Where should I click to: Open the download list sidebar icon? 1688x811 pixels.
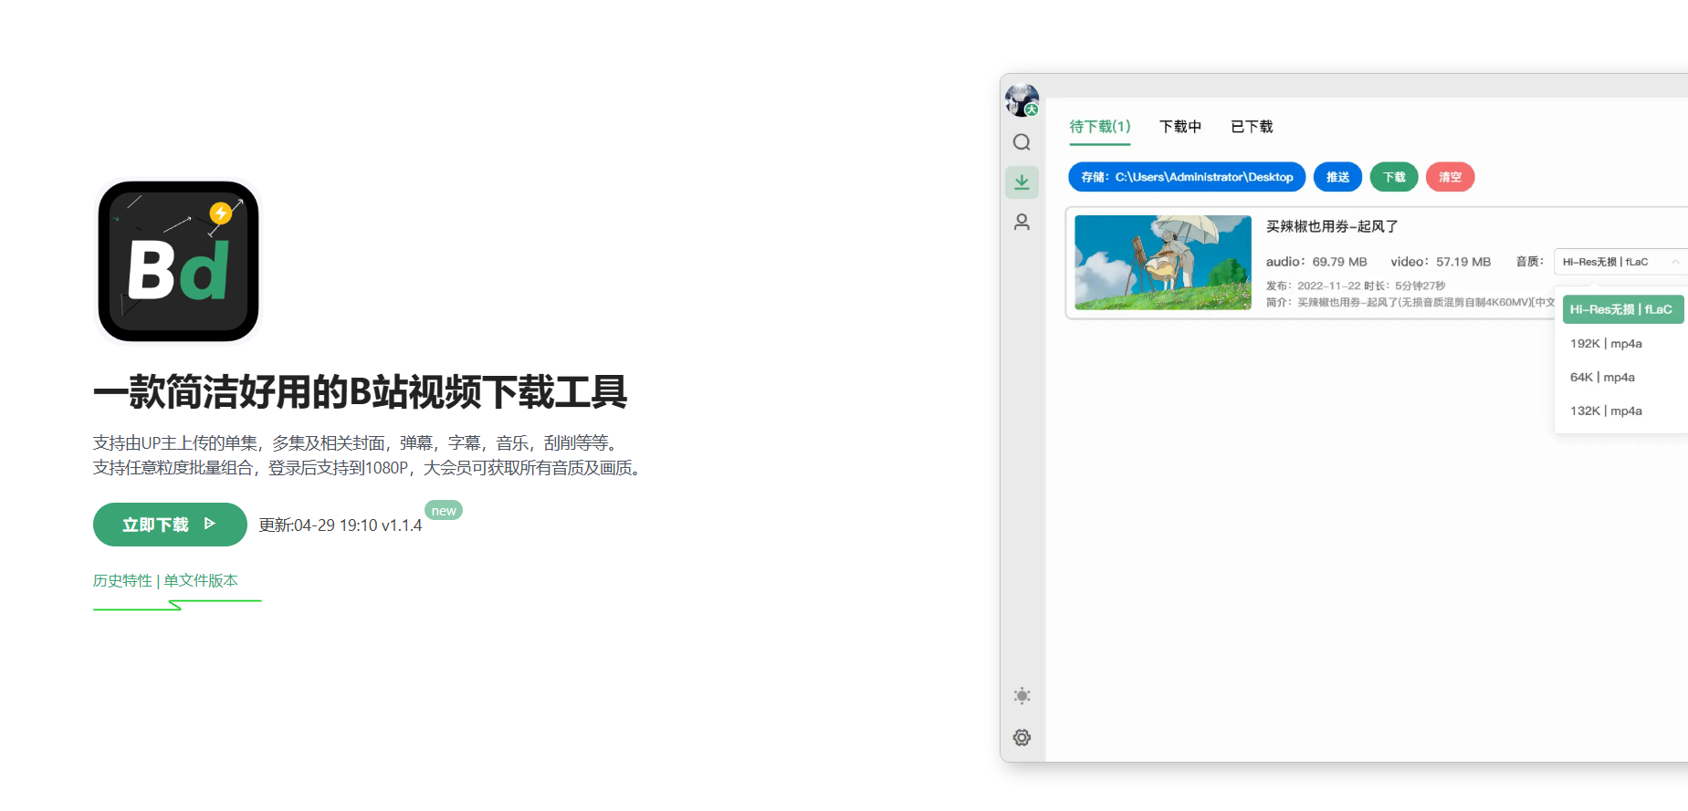point(1022,182)
